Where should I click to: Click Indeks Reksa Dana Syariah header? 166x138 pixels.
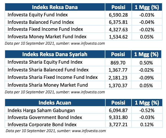point(55,54)
